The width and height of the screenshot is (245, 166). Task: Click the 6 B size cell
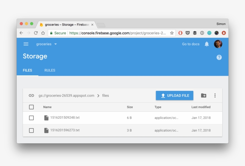click(x=129, y=118)
